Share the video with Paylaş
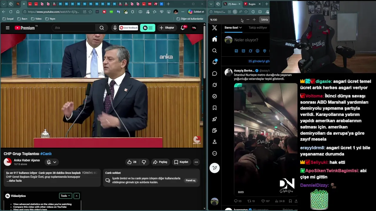The height and width of the screenshot is (211, 376). [x=160, y=162]
